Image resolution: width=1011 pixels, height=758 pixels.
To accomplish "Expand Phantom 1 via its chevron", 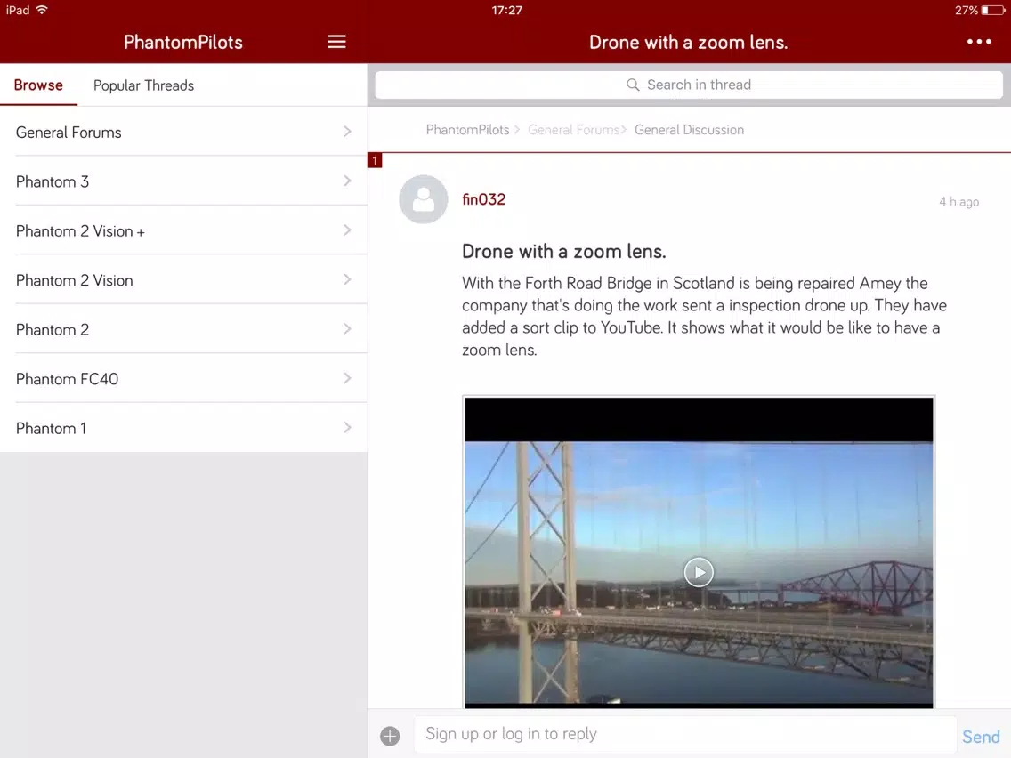I will (x=347, y=427).
